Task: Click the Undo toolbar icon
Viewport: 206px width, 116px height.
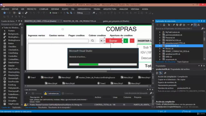Action: (x=39, y=13)
